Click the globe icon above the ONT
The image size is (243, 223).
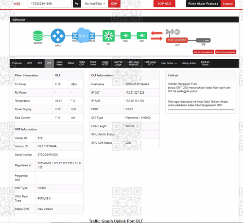tap(177, 32)
